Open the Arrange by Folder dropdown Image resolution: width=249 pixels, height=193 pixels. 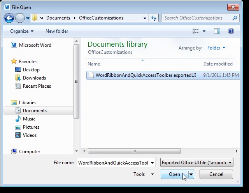[216, 48]
